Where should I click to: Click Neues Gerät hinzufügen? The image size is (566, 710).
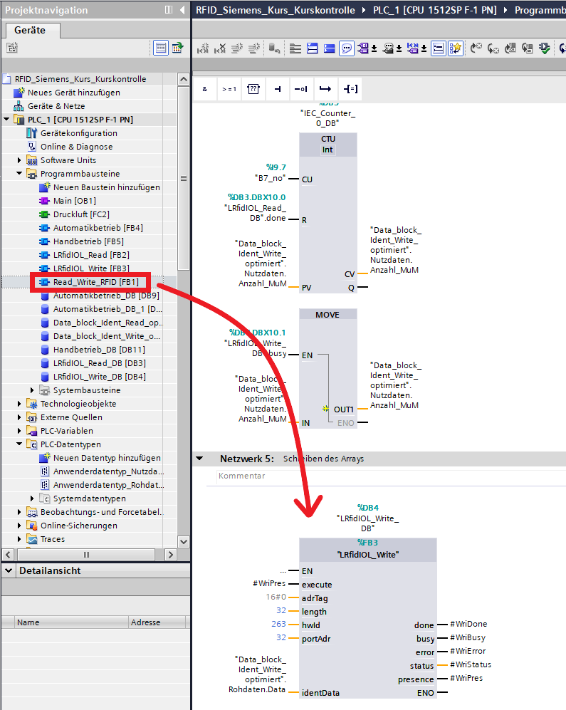point(73,93)
